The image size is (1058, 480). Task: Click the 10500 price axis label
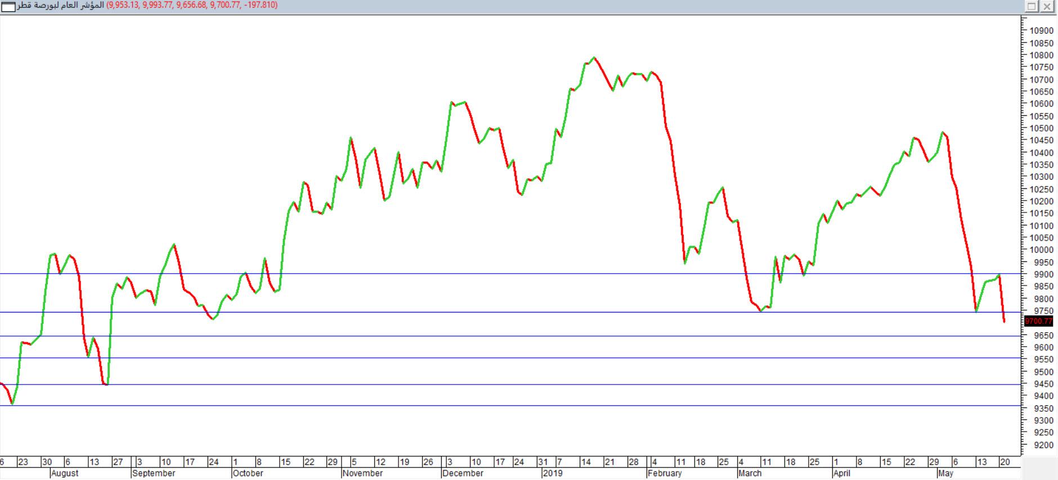pyautogui.click(x=1041, y=128)
